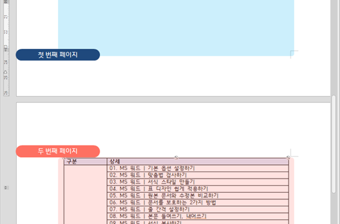Click the table resize handle at top right corner
This screenshot has width=340, height=224.
288,158
